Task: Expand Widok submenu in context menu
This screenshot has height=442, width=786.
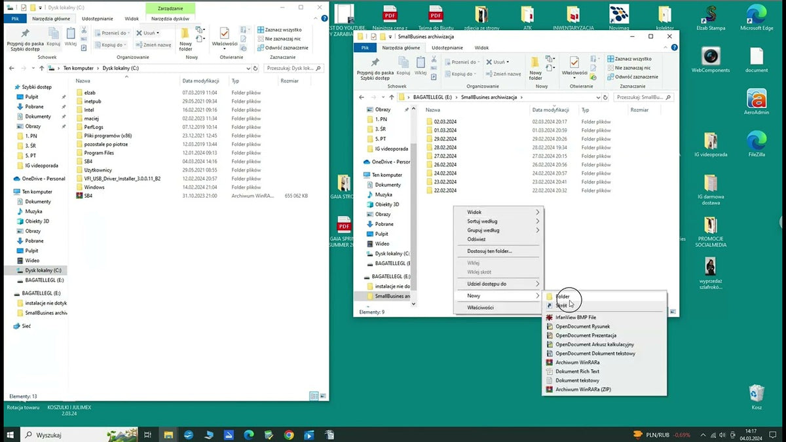Action: (499, 212)
